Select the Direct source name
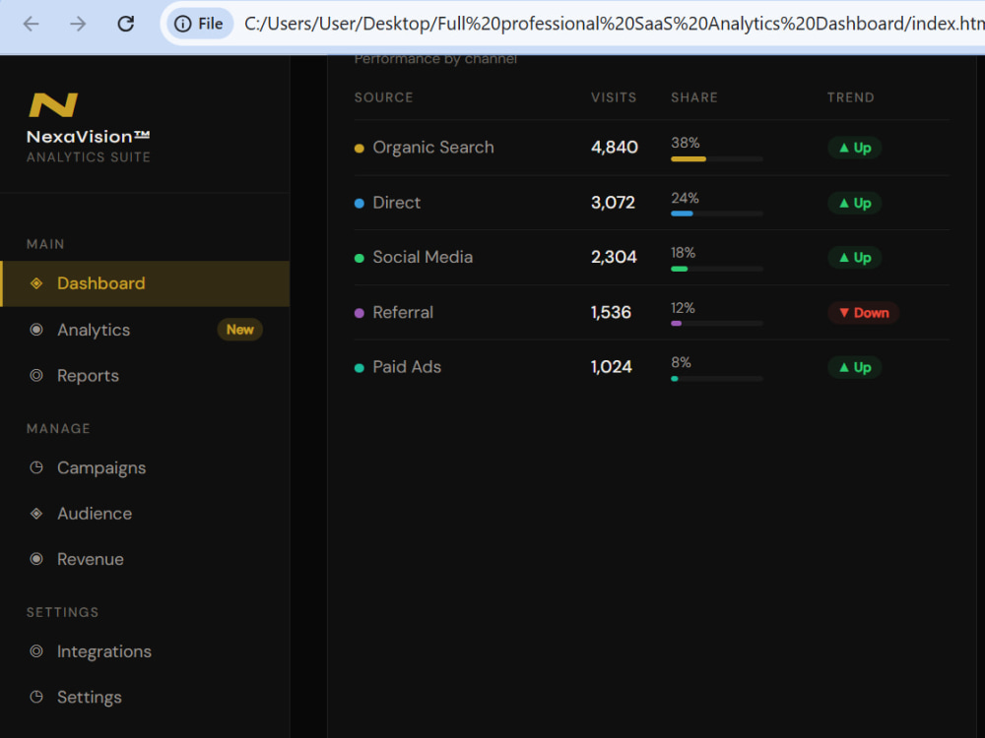Screen dimensions: 985x738 coord(396,203)
